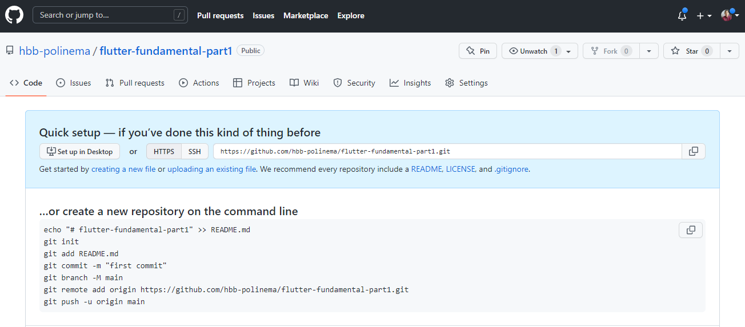The image size is (745, 327).
Task: Pin this repository
Action: (478, 51)
